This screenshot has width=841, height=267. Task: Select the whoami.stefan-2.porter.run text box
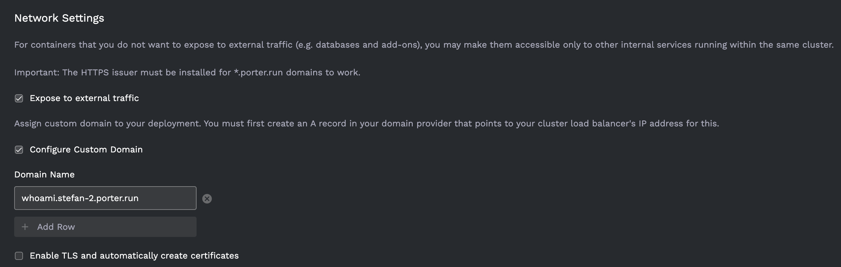105,198
